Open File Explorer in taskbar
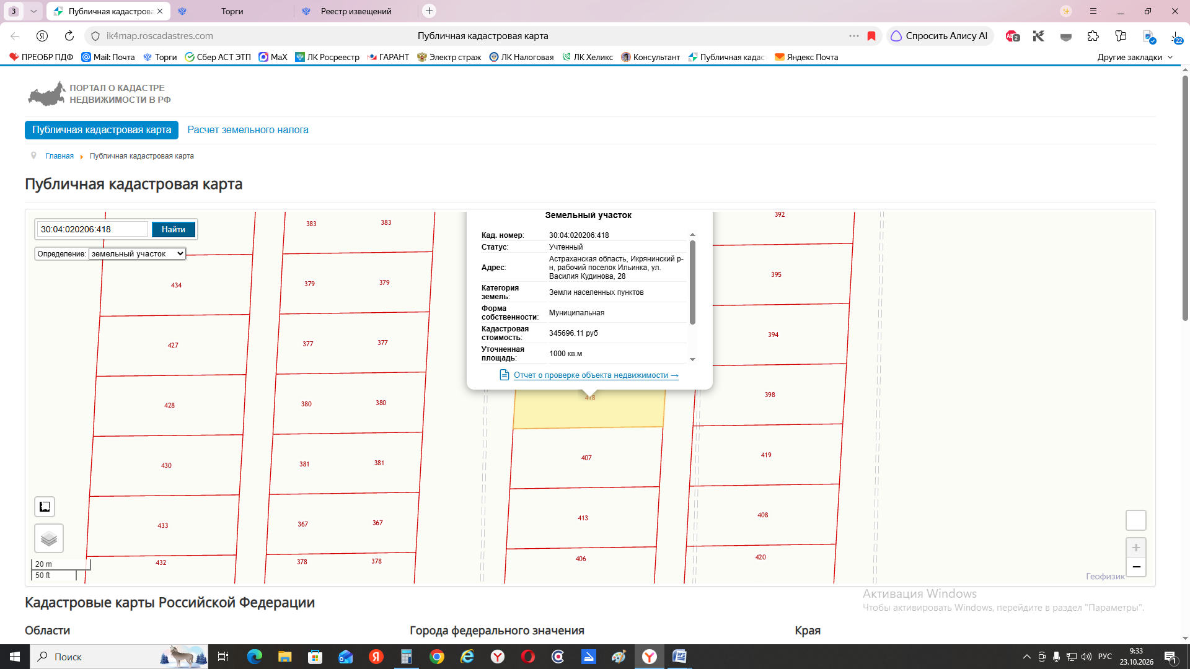Screen dimensions: 1190x669 284,657
